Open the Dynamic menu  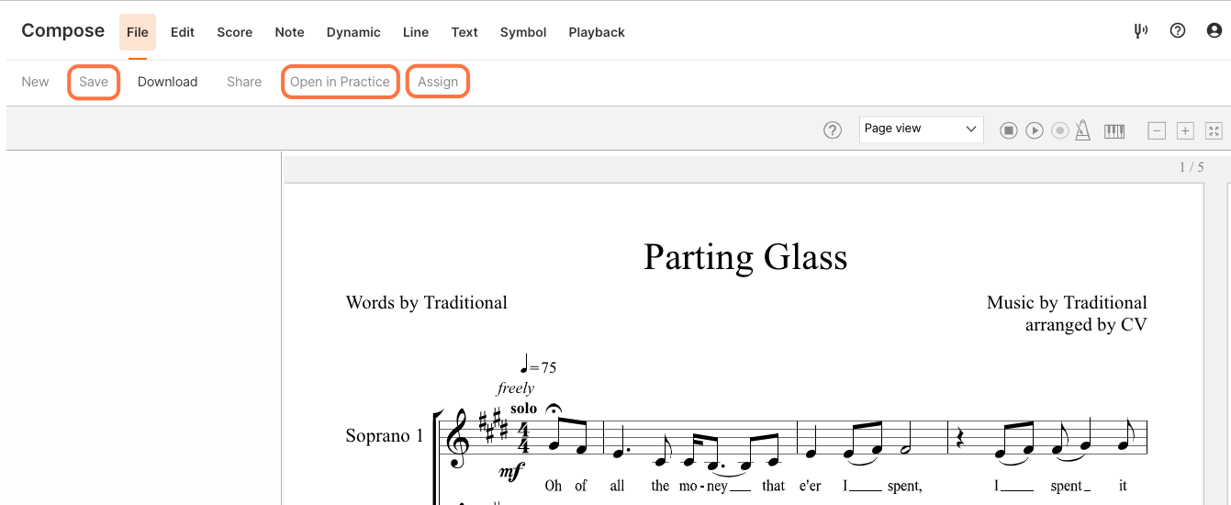click(x=353, y=32)
